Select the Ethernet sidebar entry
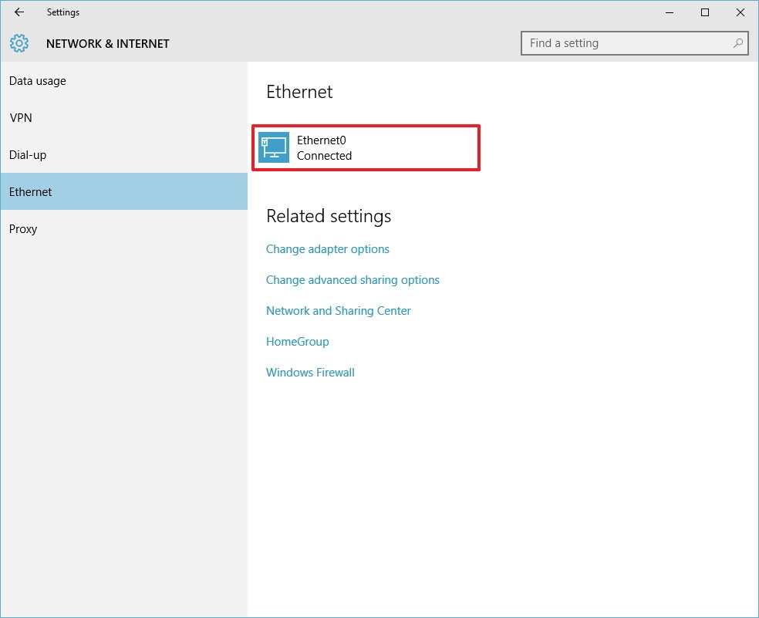 coord(30,191)
